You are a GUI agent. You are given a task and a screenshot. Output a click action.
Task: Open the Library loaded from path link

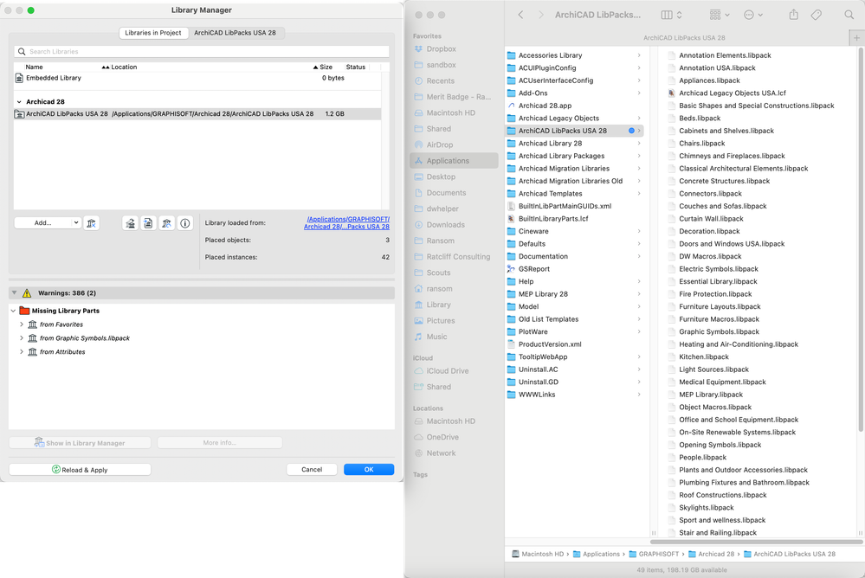[347, 223]
